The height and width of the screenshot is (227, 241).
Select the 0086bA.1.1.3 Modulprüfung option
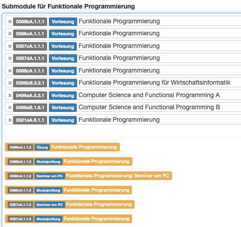69,161
